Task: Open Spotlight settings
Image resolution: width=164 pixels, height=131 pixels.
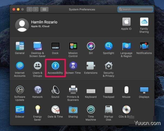Action: 109,46
